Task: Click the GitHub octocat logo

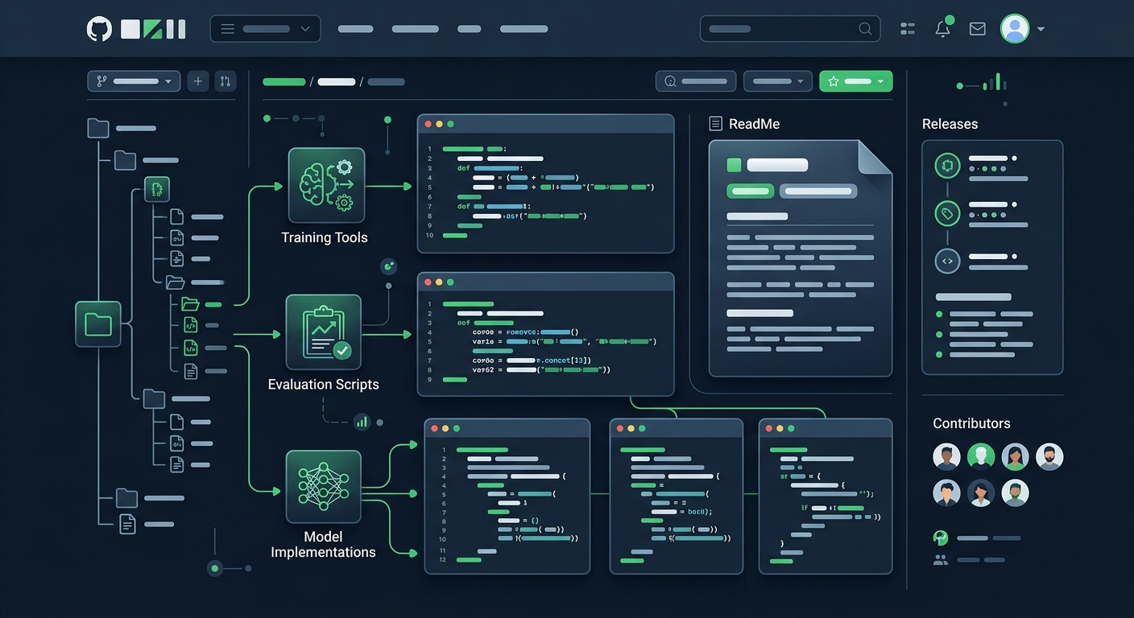Action: pyautogui.click(x=99, y=29)
